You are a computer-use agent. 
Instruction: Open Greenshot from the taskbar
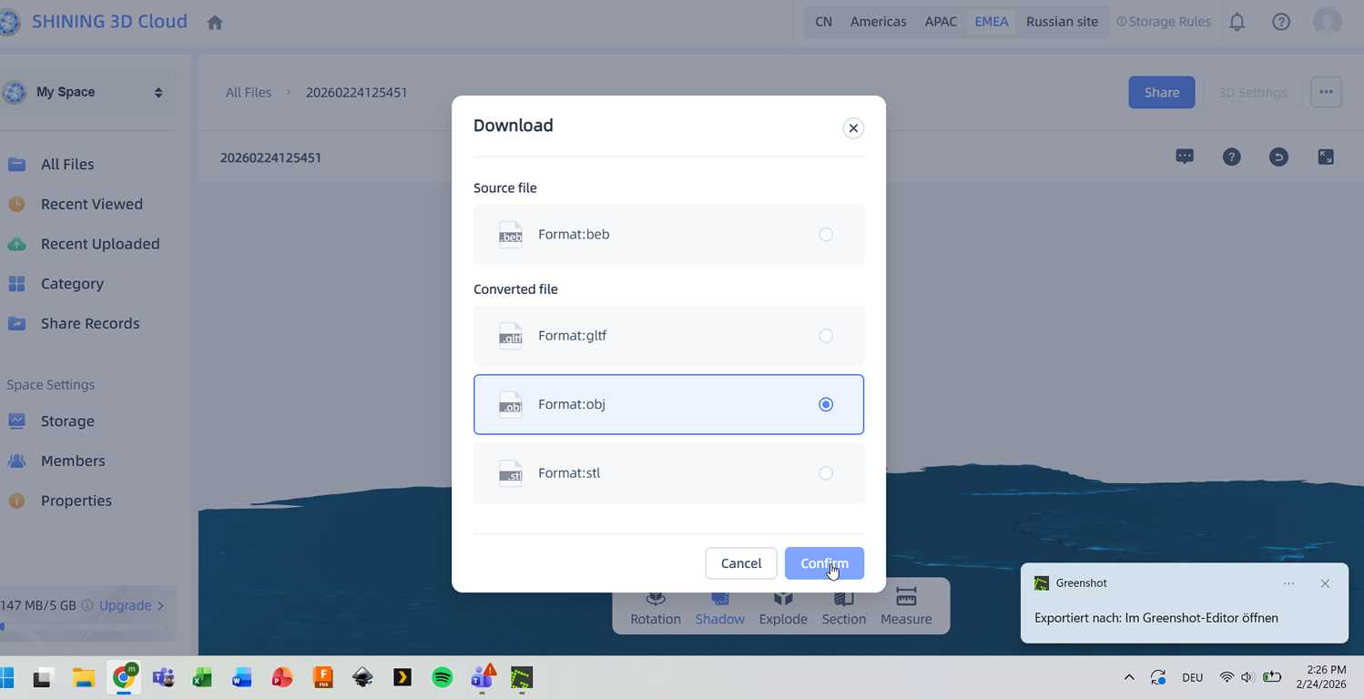[x=522, y=677]
